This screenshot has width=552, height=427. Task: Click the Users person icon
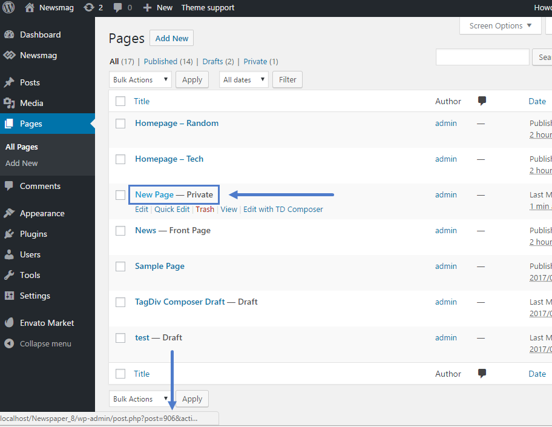pos(9,254)
